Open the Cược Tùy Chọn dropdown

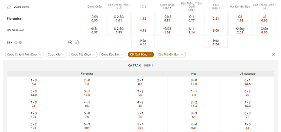pyautogui.click(x=83, y=55)
